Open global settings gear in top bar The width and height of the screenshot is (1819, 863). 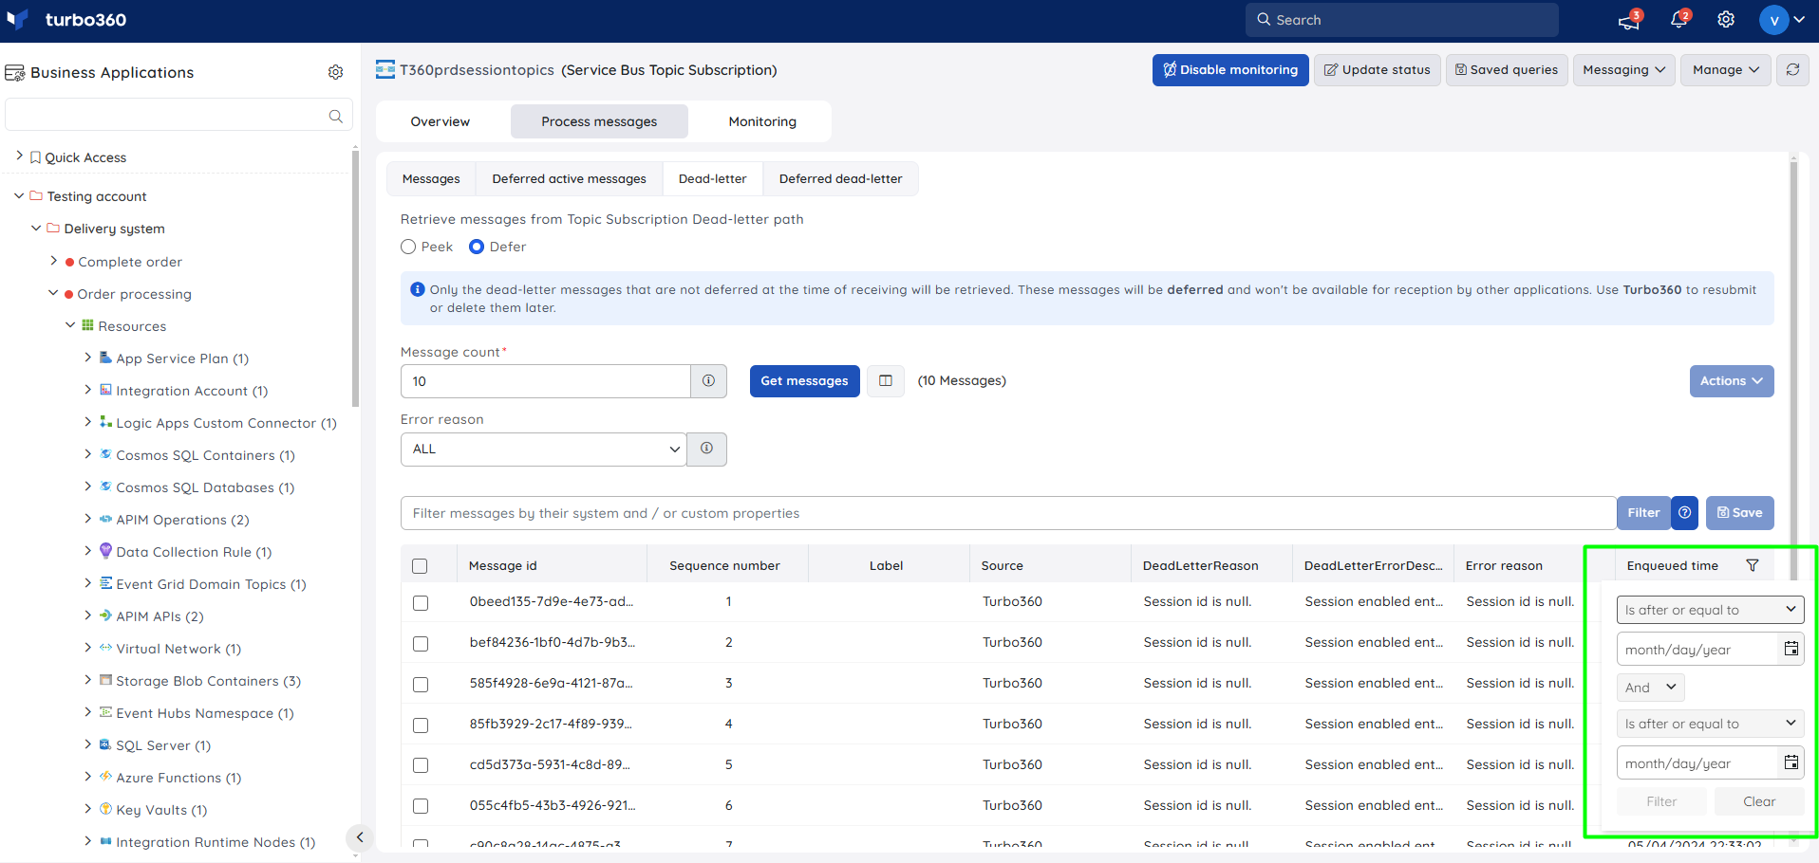pyautogui.click(x=1726, y=20)
